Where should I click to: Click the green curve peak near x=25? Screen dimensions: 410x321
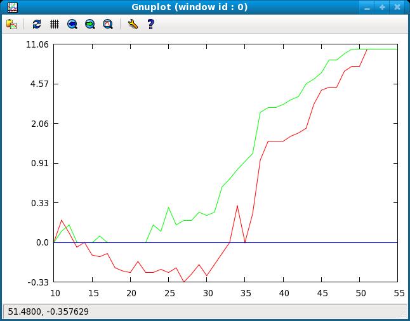tap(169, 207)
